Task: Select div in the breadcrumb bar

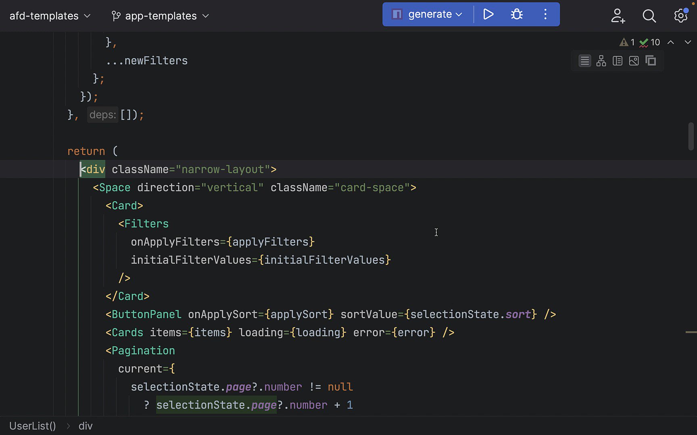Action: pos(86,426)
